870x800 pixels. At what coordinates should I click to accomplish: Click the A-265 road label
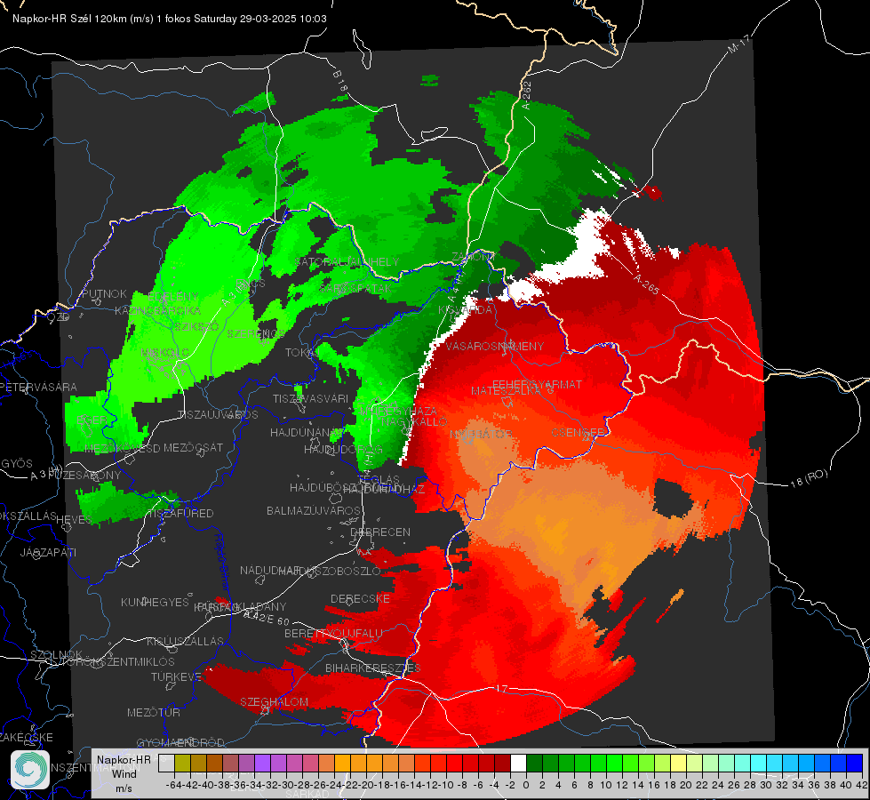[x=646, y=284]
